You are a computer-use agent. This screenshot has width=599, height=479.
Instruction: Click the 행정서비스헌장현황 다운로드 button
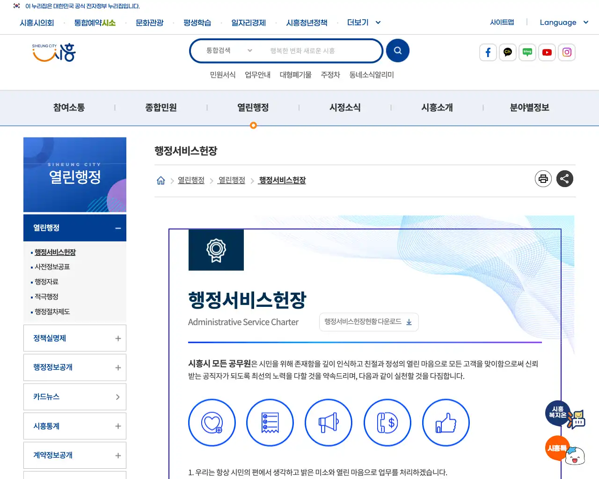[369, 322]
